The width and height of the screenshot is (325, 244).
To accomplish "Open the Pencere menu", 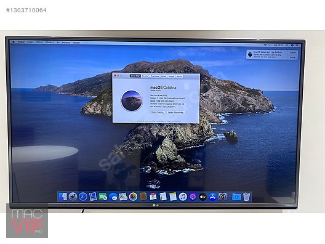I will (66, 43).
